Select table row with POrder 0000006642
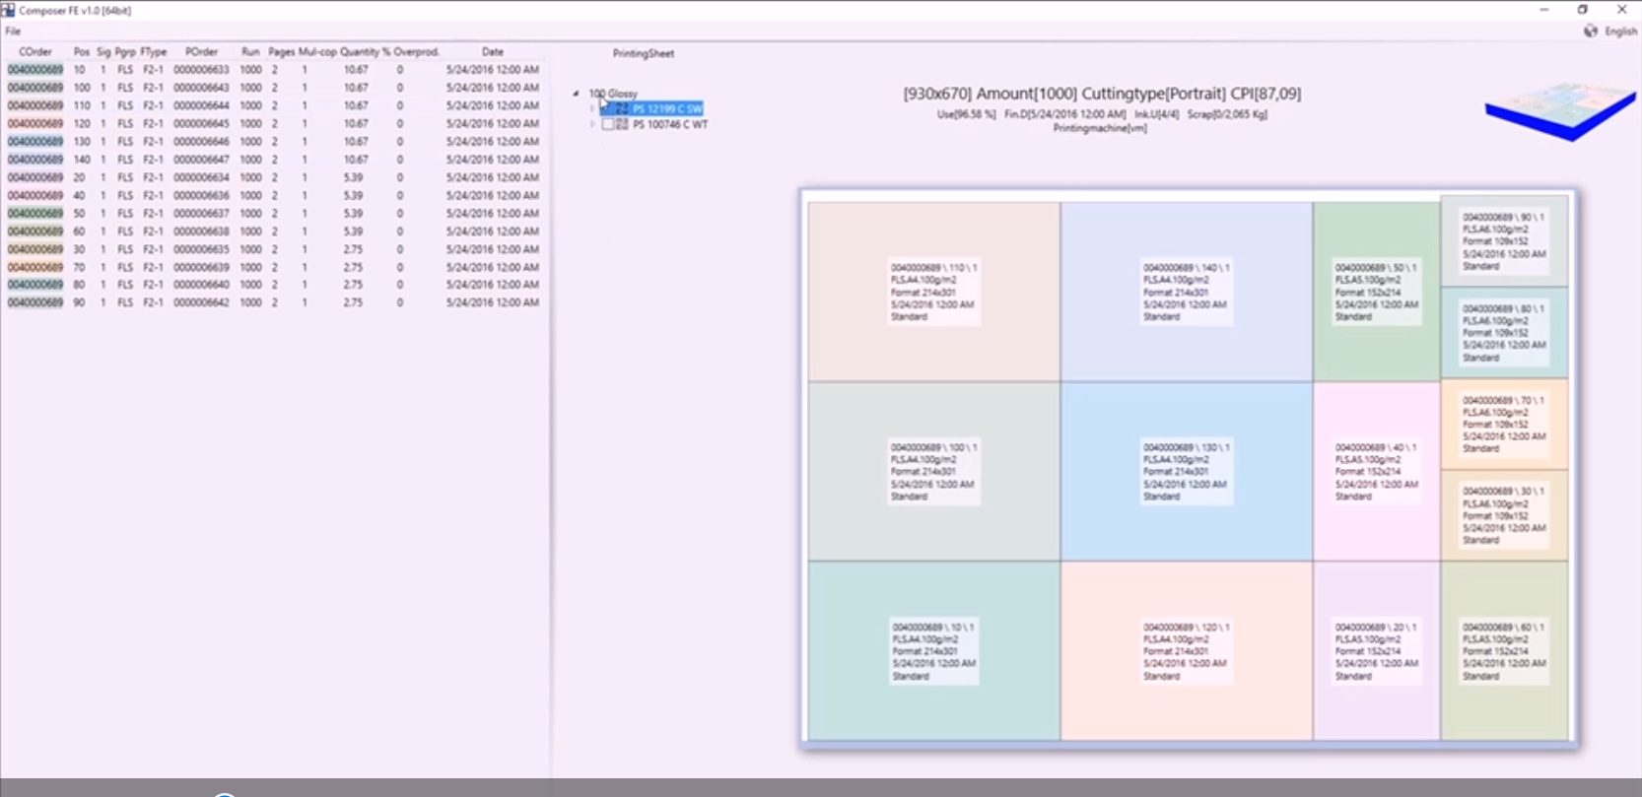 201,303
